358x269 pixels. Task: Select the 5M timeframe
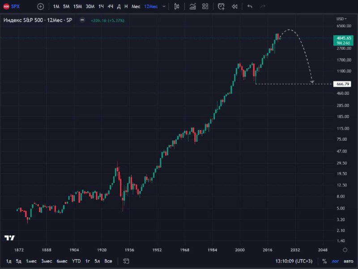point(66,7)
